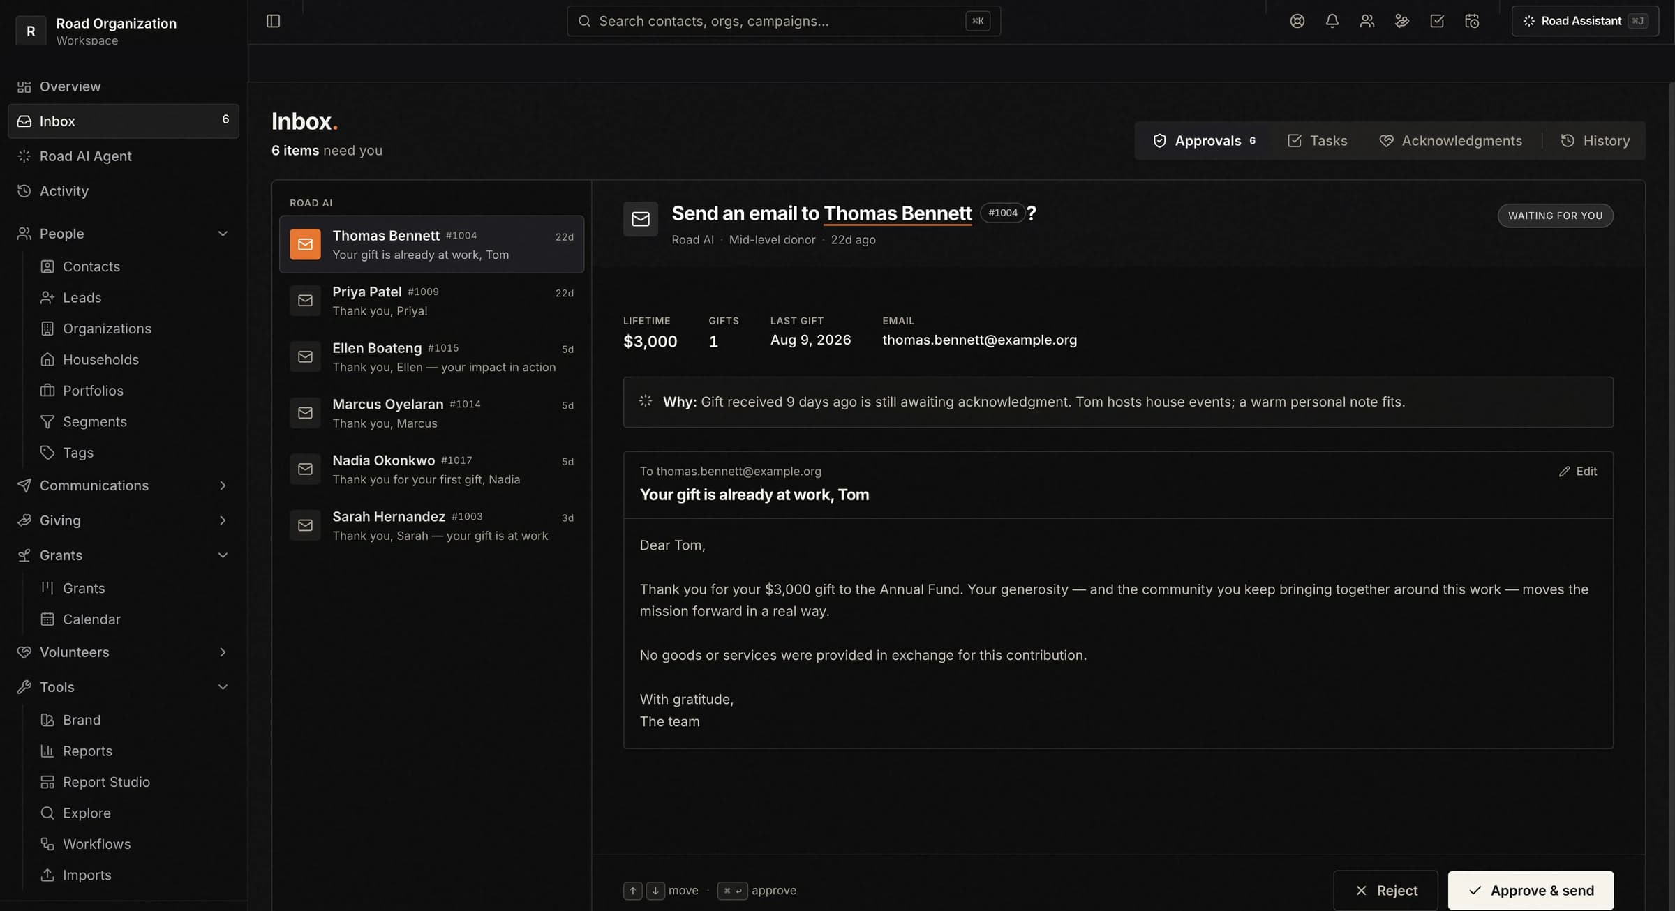Open the tasks checkbox icon in top bar
This screenshot has height=911, width=1675.
[x=1436, y=21]
